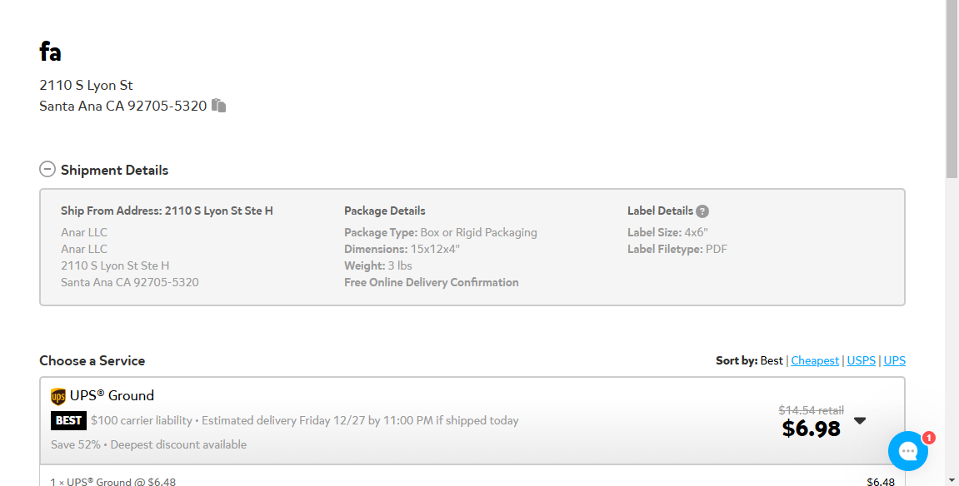Click the UPS shield logo icon

coord(58,396)
